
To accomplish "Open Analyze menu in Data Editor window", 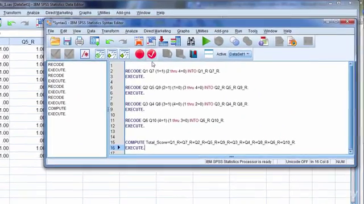I will (33, 12).
